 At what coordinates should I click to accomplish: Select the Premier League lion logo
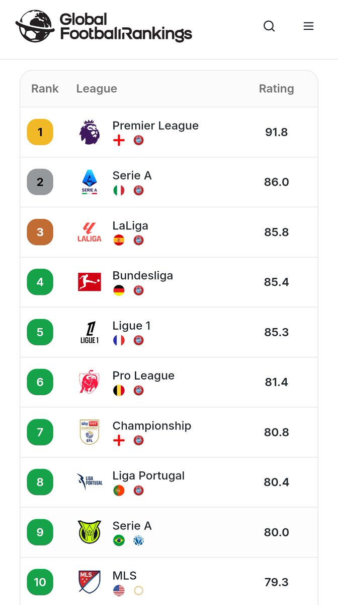click(x=90, y=132)
